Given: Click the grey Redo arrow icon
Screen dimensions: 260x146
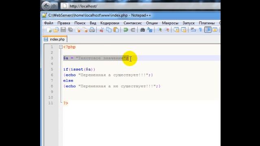Looking at the screenshot, I should [x=133, y=30].
